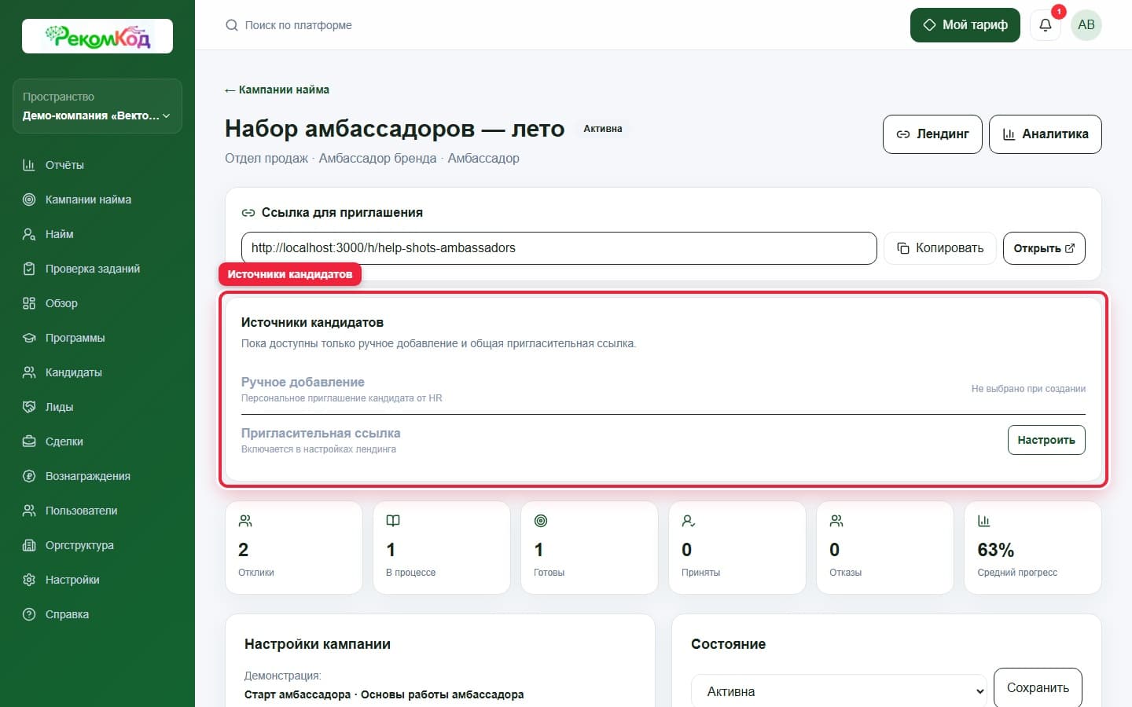Screen dimensions: 1132x707
Task: Click the Справка question mark icon
Action: click(29, 614)
